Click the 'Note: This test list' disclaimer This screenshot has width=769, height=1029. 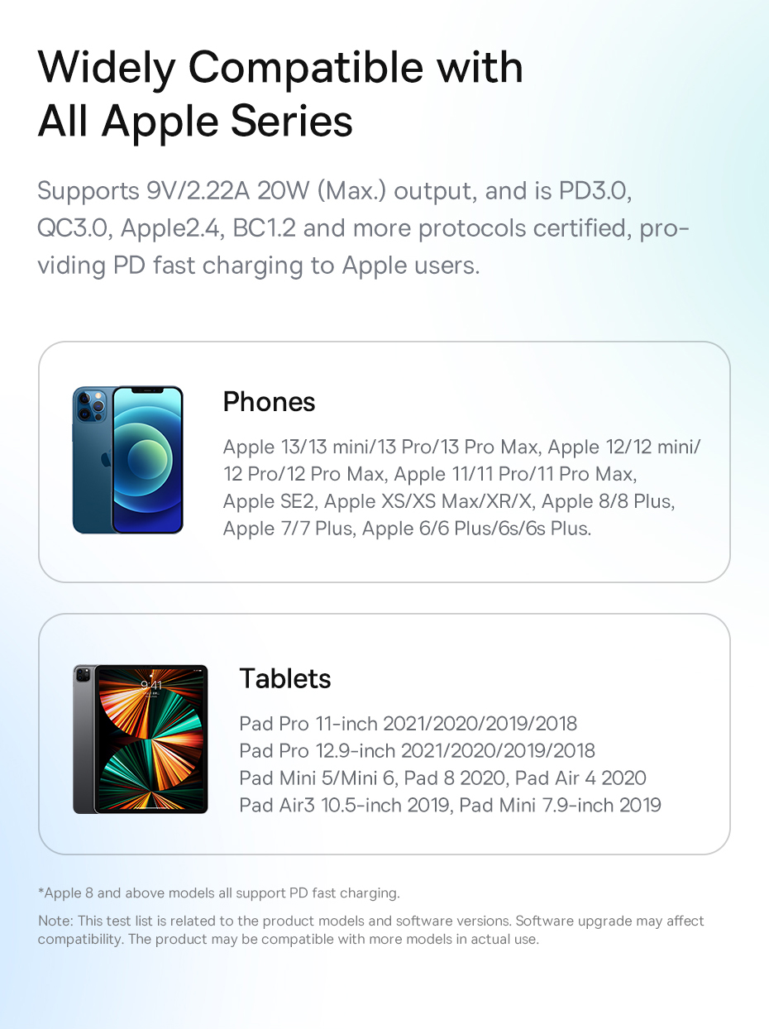tap(371, 930)
